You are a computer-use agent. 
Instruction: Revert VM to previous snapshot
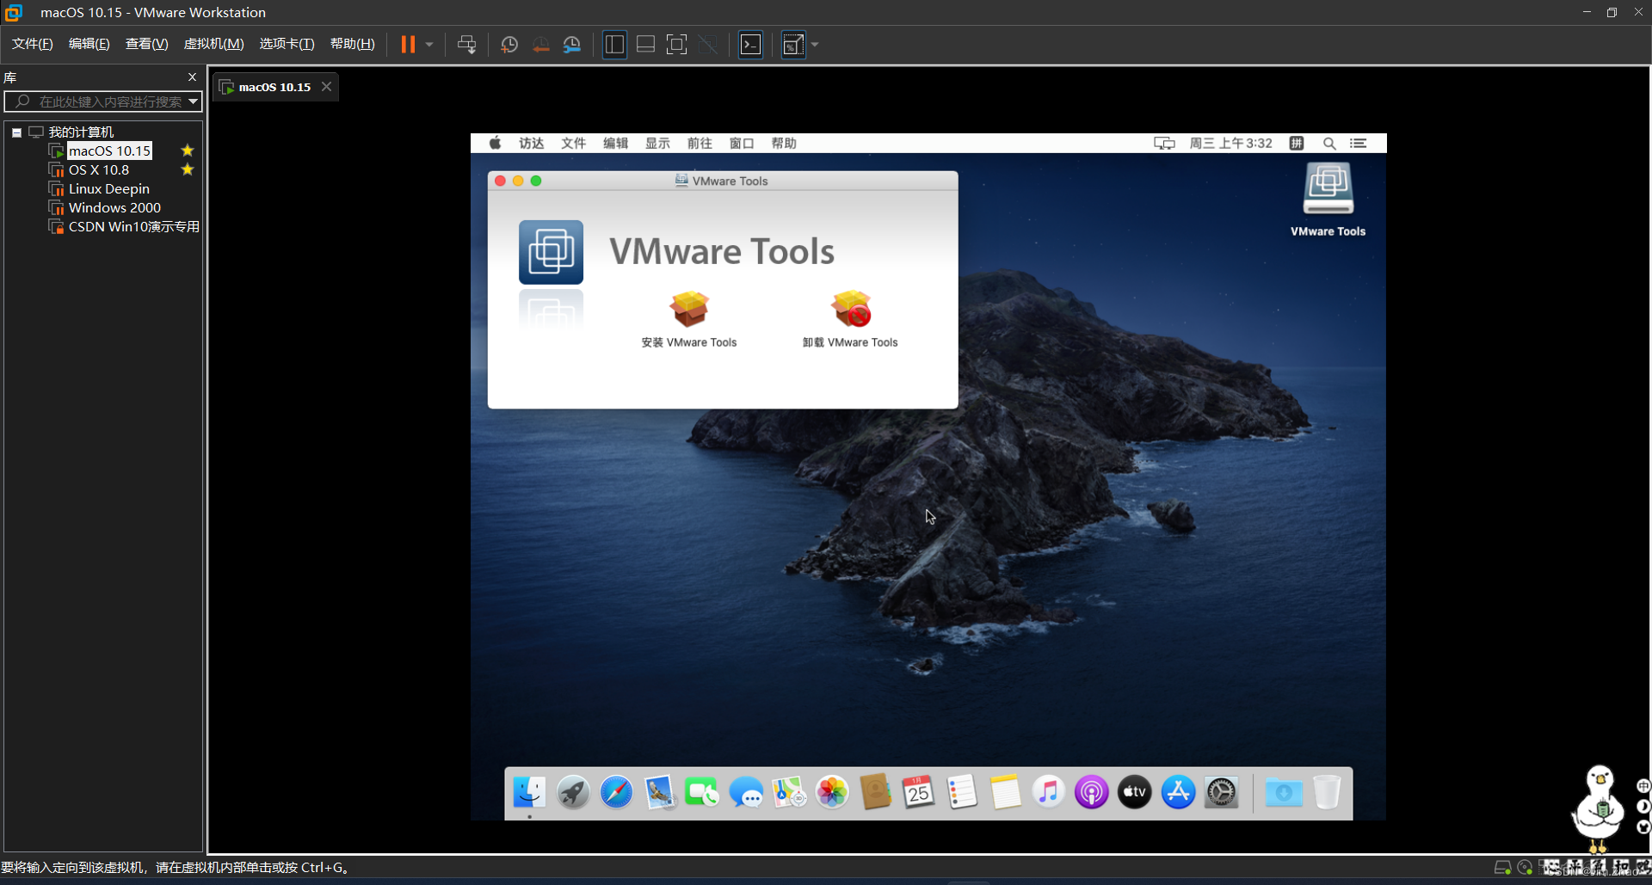point(540,45)
